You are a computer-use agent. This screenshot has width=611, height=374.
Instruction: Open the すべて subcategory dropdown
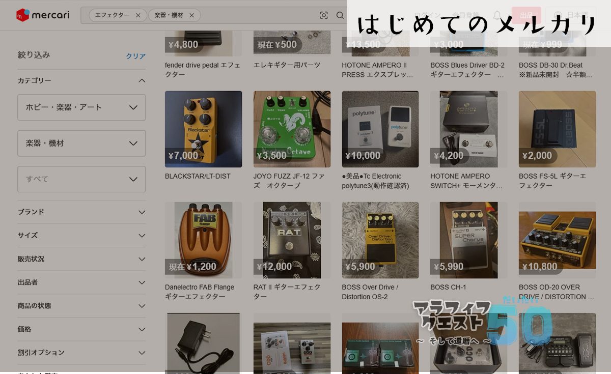[81, 179]
